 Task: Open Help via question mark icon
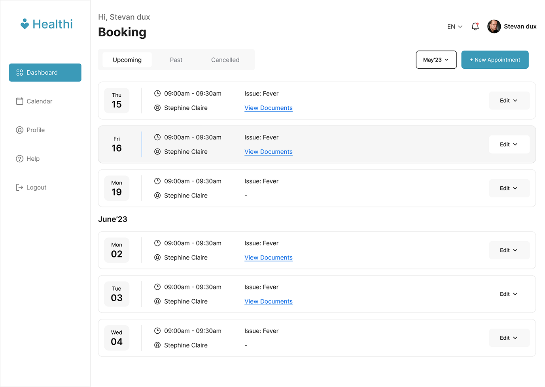(x=19, y=159)
